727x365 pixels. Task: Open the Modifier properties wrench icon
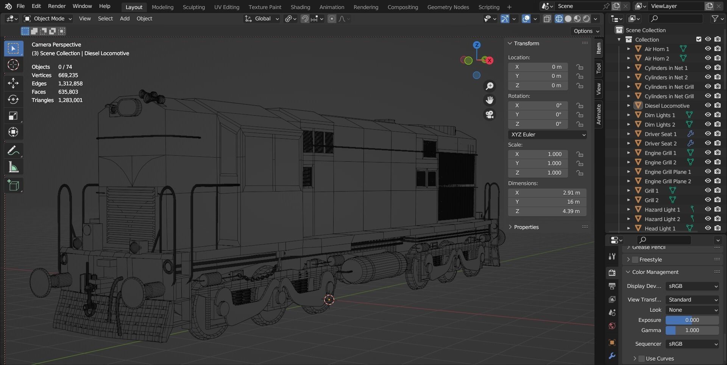point(612,356)
